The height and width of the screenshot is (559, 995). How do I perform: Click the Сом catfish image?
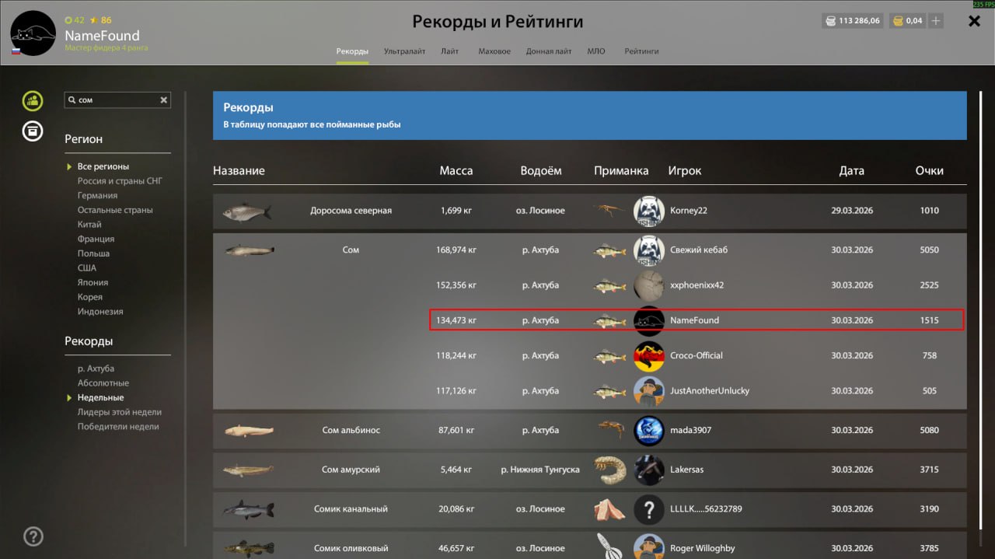click(x=249, y=250)
